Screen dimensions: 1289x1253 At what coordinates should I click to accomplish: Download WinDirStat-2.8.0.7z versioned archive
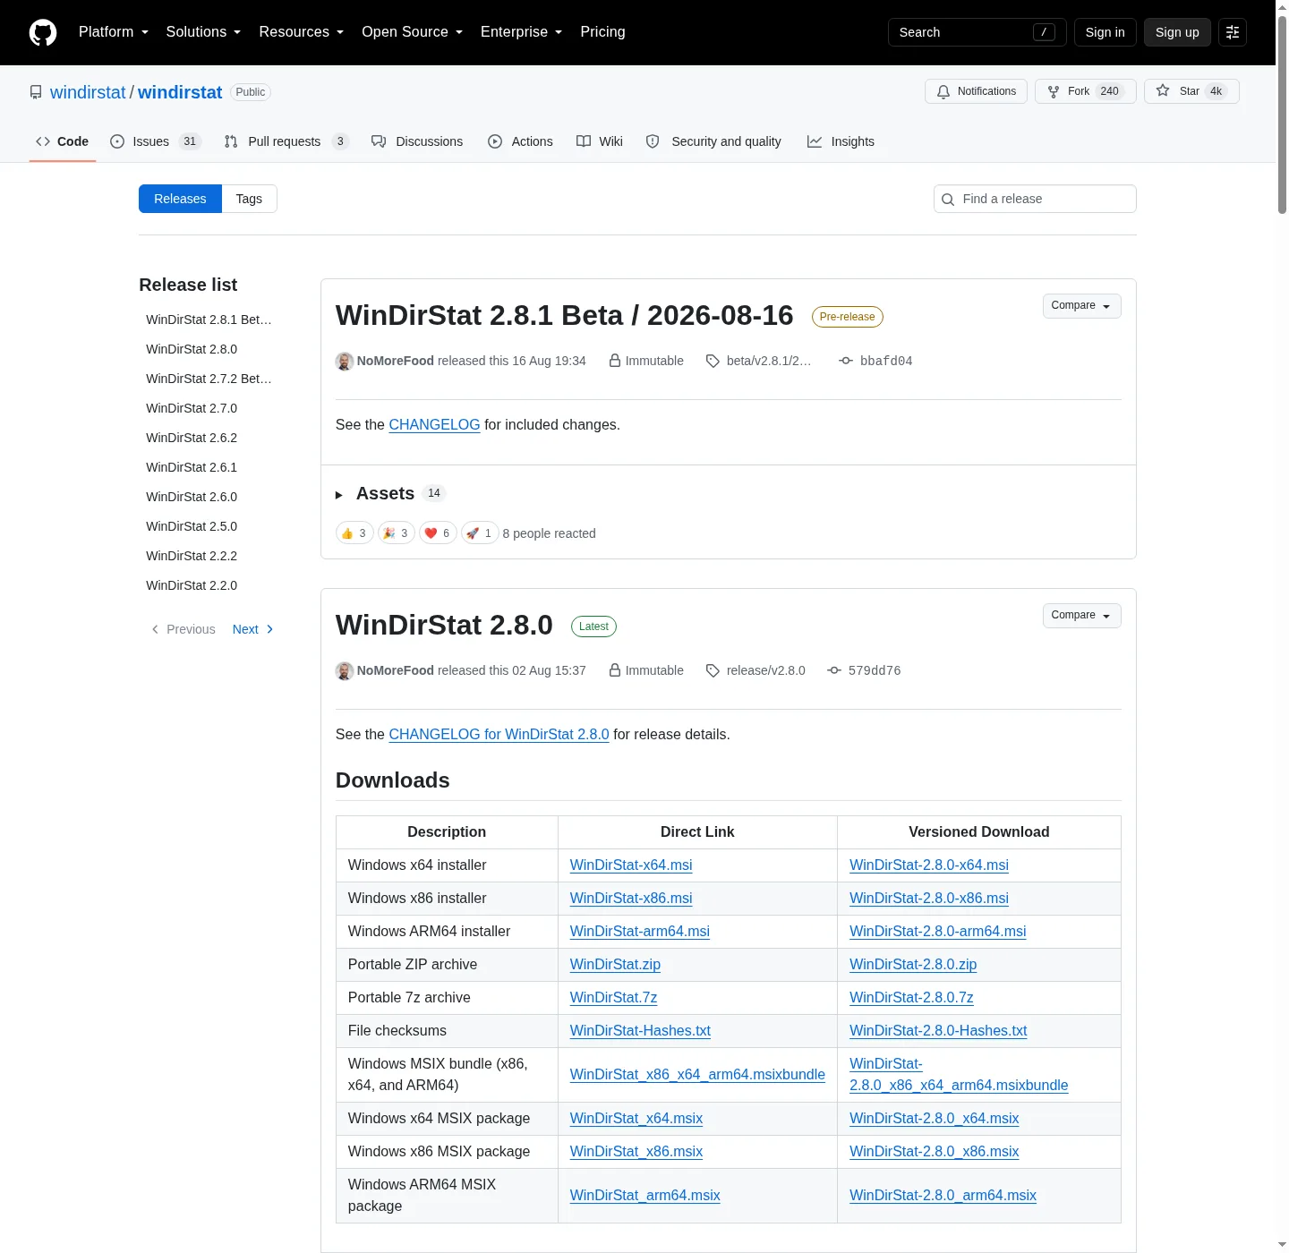[911, 998]
